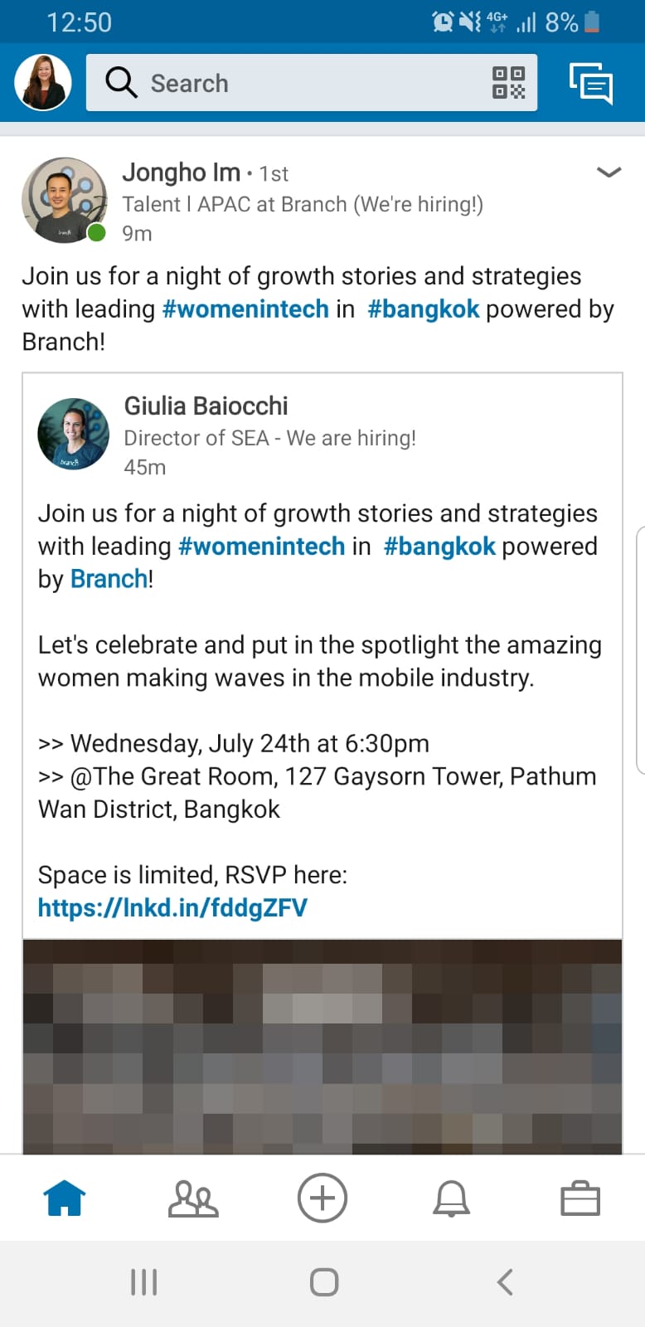
Task: Tap the QR code scanner icon
Action: 508,83
